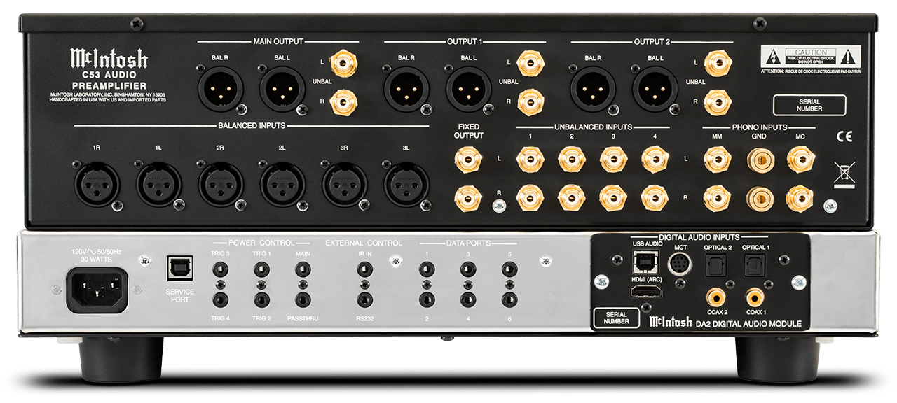Image resolution: width=897 pixels, height=403 pixels.
Task: Click the OPTICAL 2 input
Action: [x=716, y=264]
